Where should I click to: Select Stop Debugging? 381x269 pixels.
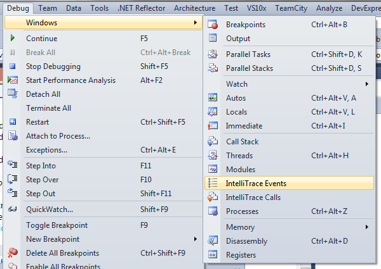(x=53, y=66)
